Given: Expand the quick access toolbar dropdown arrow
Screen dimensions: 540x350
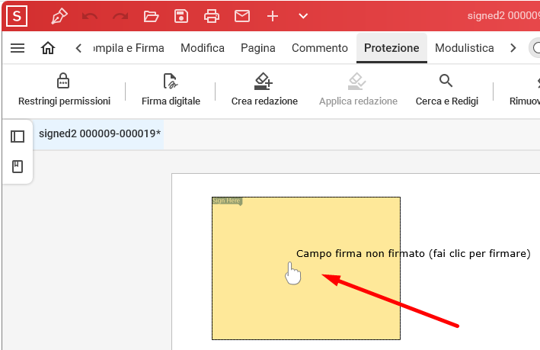Looking at the screenshot, I should [x=303, y=16].
